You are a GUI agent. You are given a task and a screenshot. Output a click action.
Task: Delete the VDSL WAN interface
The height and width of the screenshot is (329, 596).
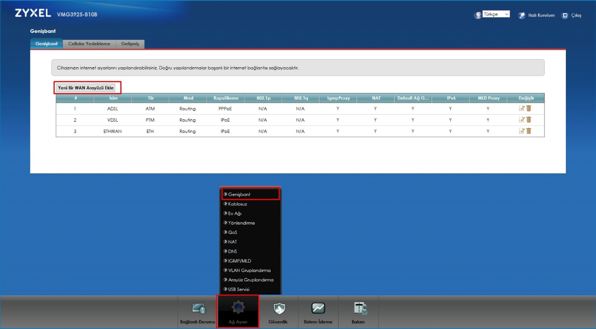point(529,120)
